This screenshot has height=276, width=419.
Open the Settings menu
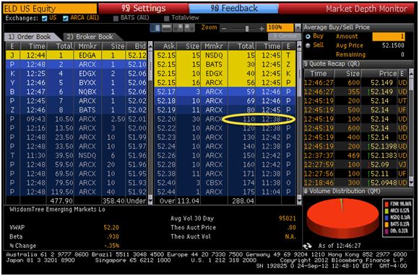tap(143, 9)
